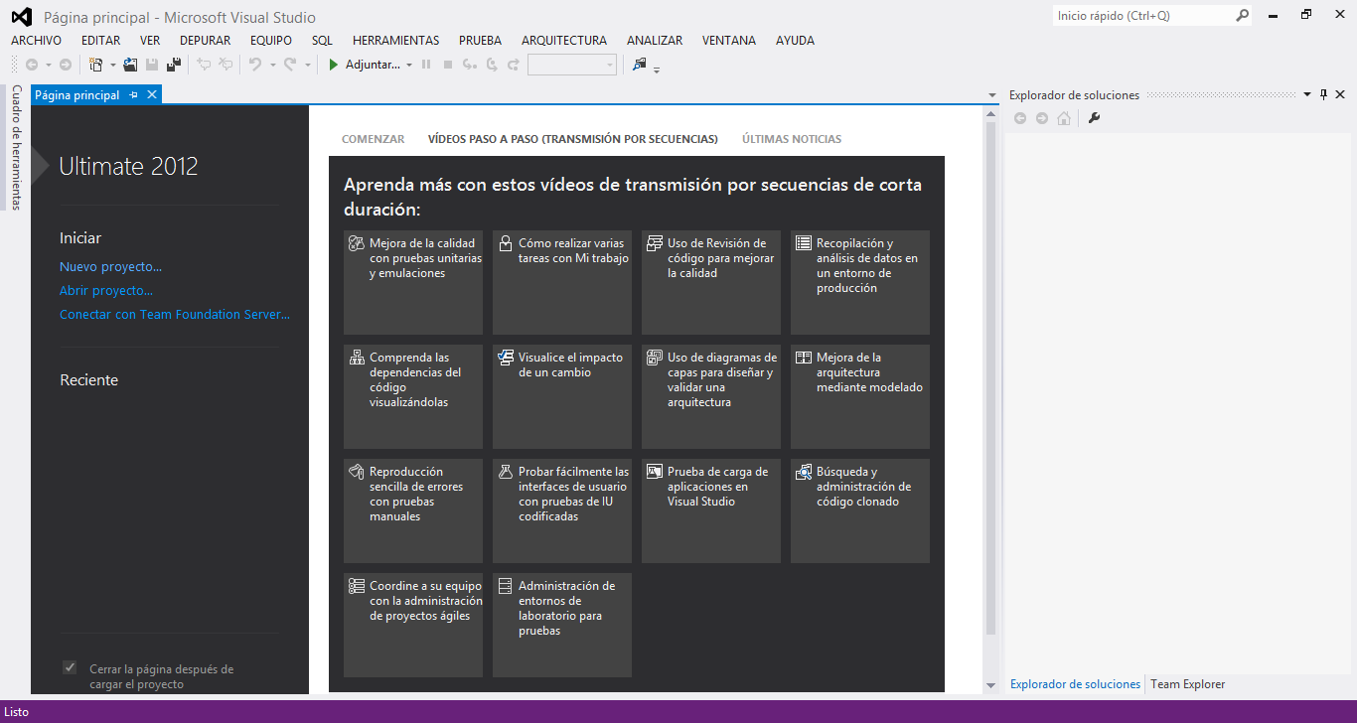Open 'Prueba de carga de aplicaciones' video tile
This screenshot has width=1357, height=723.
click(x=711, y=511)
